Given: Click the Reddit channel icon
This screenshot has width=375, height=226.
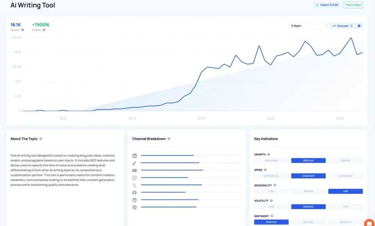Looking at the screenshot, I should 134,200.
